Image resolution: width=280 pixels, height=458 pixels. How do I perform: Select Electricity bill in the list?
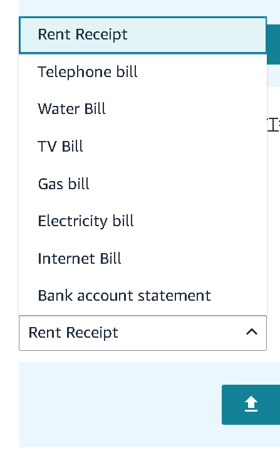point(143,221)
